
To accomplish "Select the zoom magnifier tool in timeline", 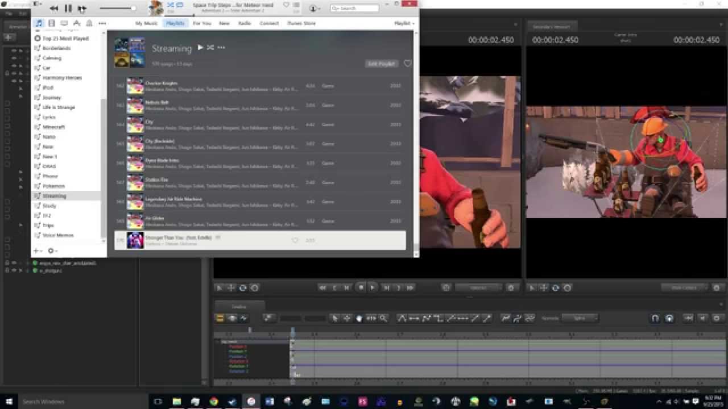I will point(383,318).
